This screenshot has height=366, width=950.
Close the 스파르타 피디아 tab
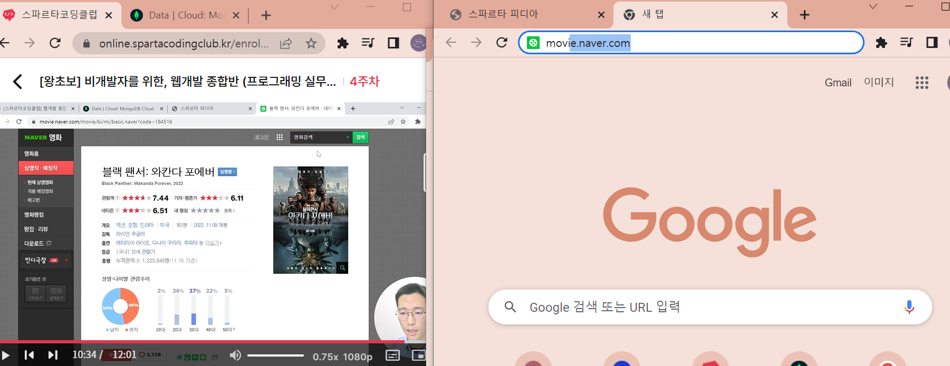(601, 15)
